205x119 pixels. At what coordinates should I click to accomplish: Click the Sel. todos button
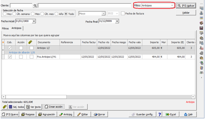point(16,107)
